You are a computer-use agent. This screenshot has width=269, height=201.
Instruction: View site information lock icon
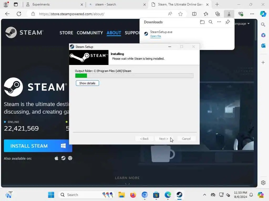(x=33, y=14)
